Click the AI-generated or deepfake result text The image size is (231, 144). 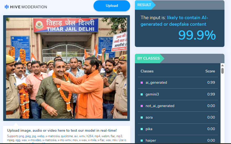pos(174,21)
